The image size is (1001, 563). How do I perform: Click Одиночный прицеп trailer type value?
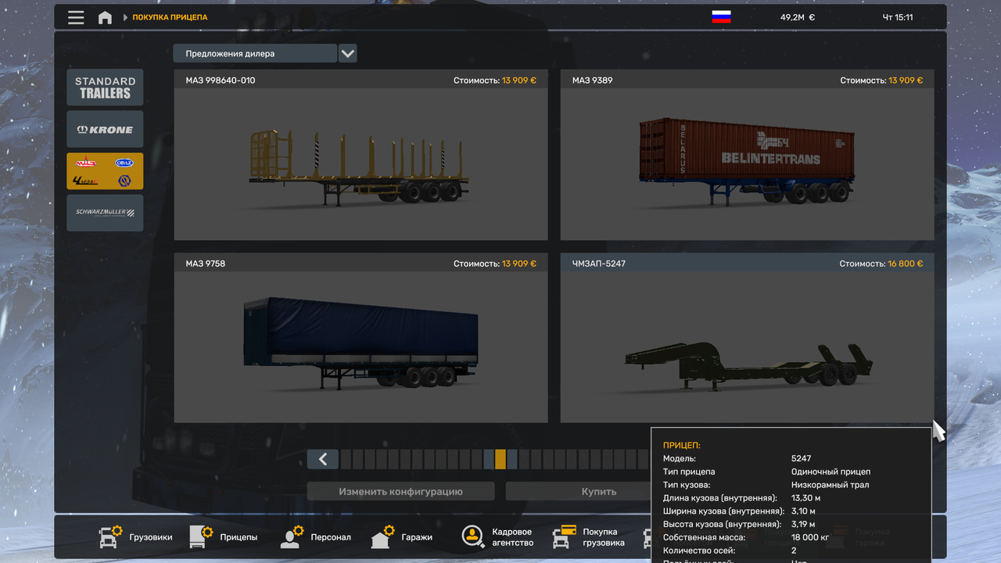click(831, 472)
